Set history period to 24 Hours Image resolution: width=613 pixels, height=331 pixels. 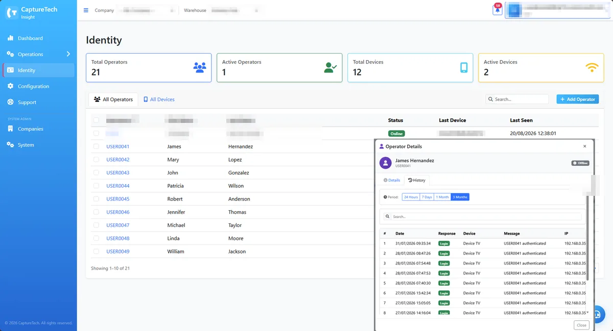coord(411,197)
